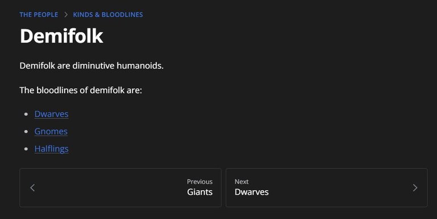Open the Halflings bloodline link
The image size is (437, 219).
[52, 149]
